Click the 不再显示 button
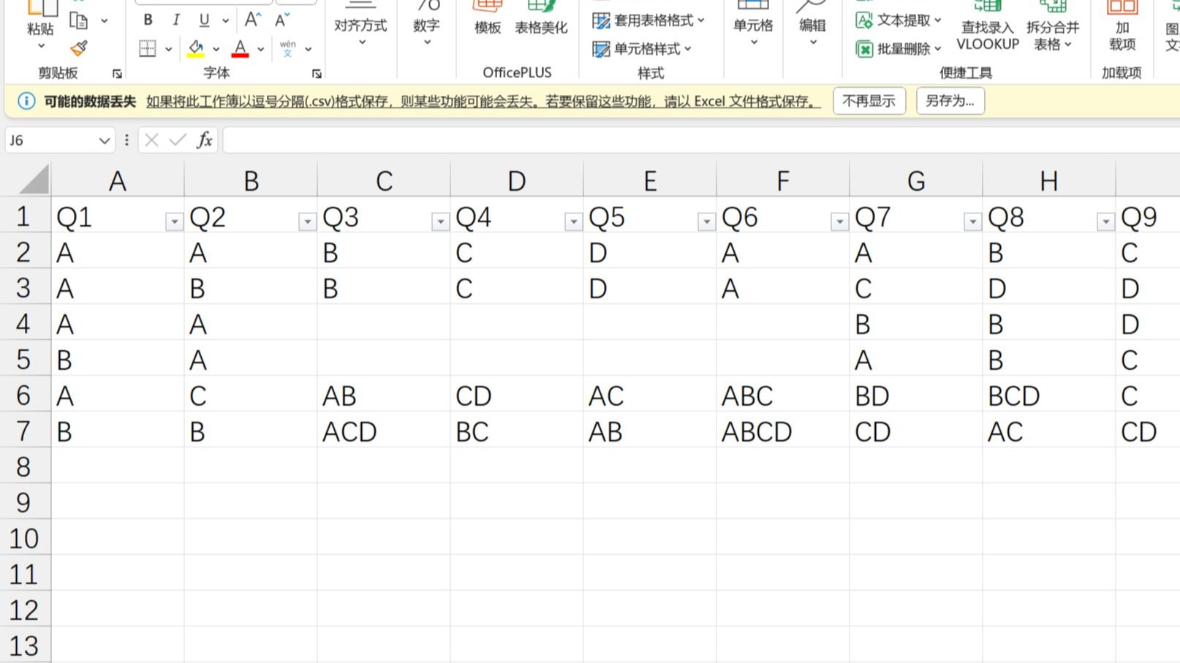Image resolution: width=1180 pixels, height=663 pixels. [869, 101]
